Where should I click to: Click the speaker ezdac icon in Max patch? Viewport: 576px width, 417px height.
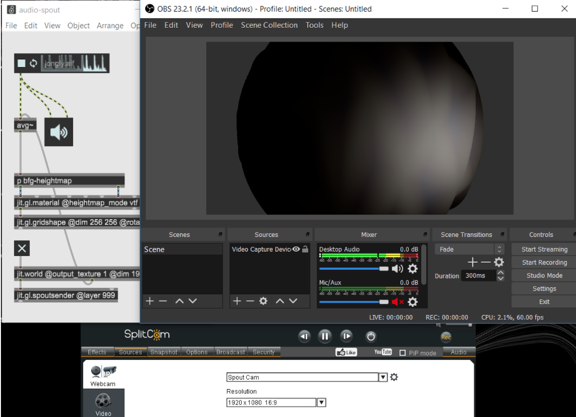coord(59,132)
